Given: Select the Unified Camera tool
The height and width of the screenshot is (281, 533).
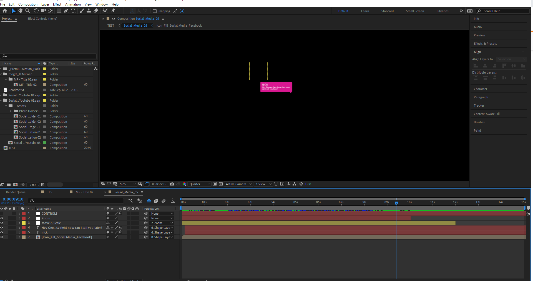Looking at the screenshot, I should (x=43, y=11).
